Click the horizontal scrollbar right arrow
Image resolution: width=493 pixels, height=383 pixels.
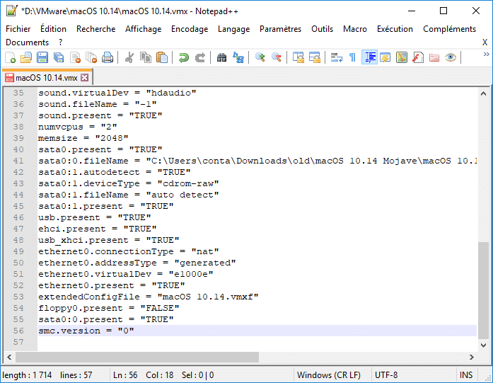point(471,357)
